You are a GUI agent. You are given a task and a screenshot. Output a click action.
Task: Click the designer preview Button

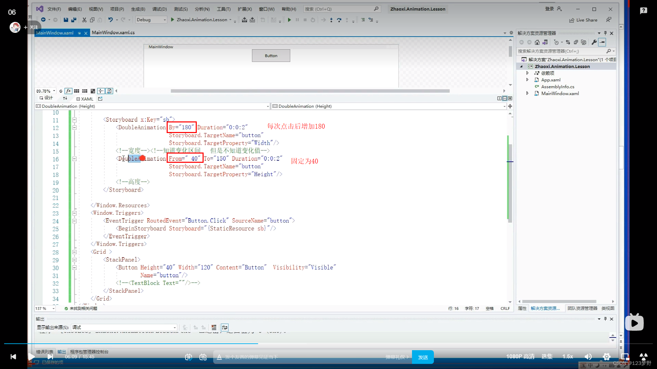click(271, 56)
